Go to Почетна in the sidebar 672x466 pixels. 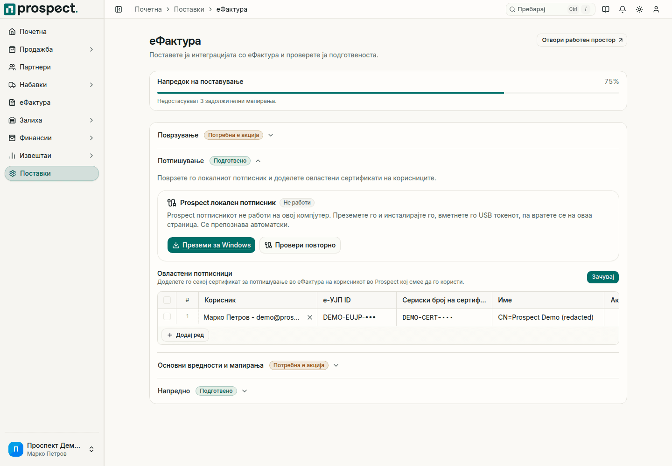(52, 32)
